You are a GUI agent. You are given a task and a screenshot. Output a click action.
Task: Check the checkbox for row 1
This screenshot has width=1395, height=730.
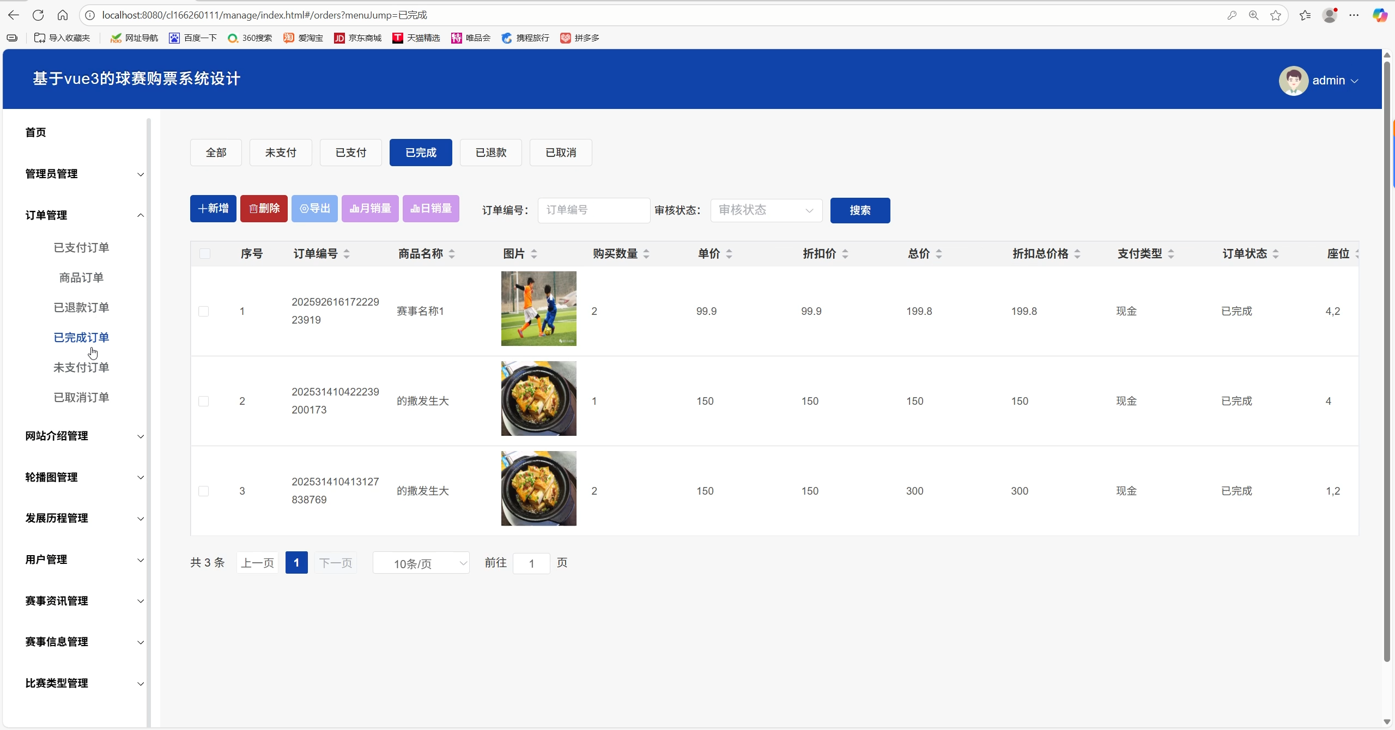pyautogui.click(x=204, y=312)
